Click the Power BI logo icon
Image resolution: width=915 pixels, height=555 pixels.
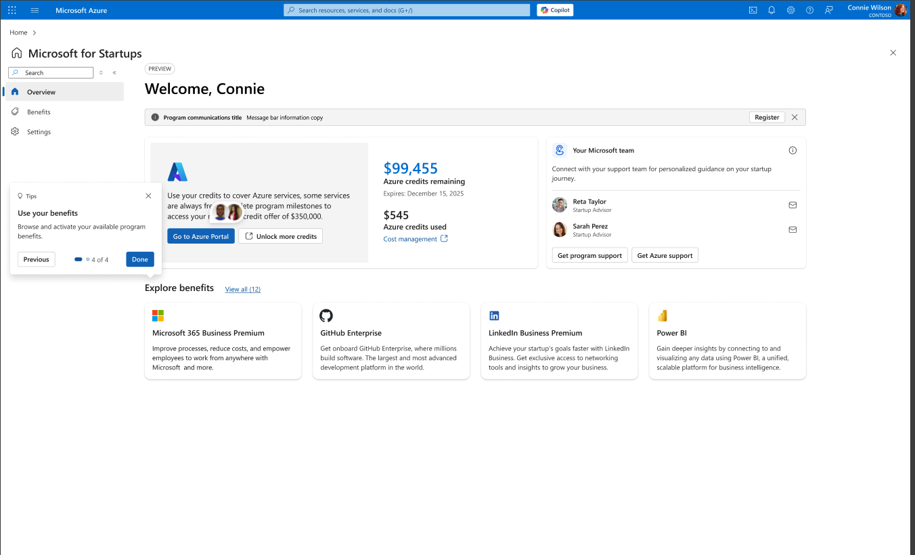point(663,316)
